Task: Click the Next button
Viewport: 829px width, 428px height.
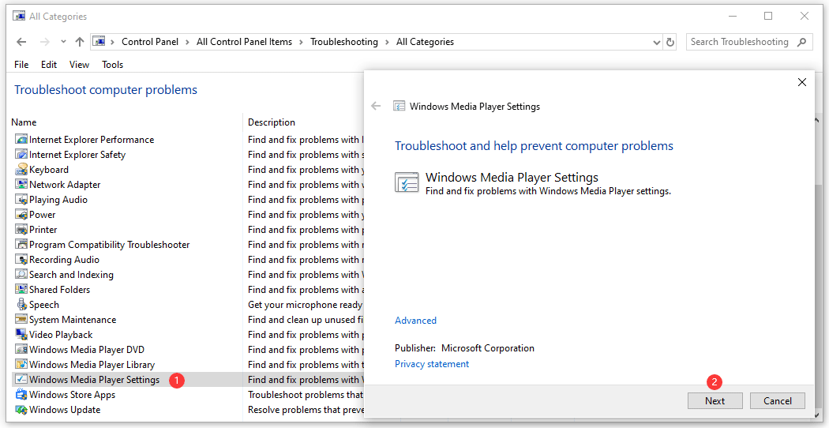Action: [x=715, y=400]
